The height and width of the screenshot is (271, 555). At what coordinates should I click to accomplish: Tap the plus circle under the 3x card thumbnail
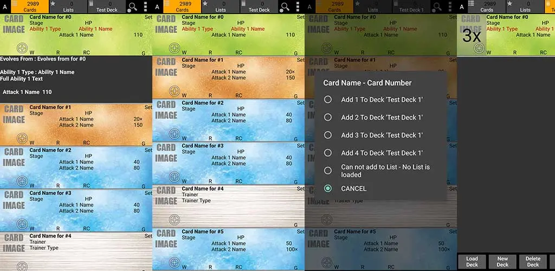pyautogui.click(x=479, y=48)
